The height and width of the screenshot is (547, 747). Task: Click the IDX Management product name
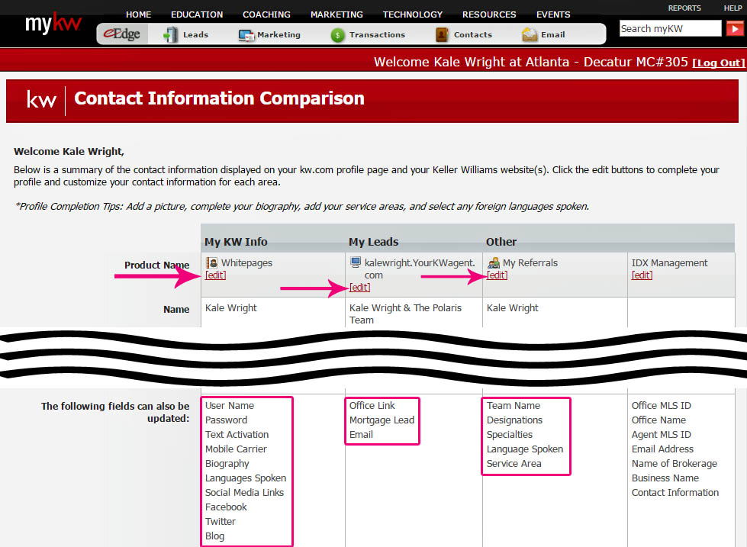tap(669, 263)
